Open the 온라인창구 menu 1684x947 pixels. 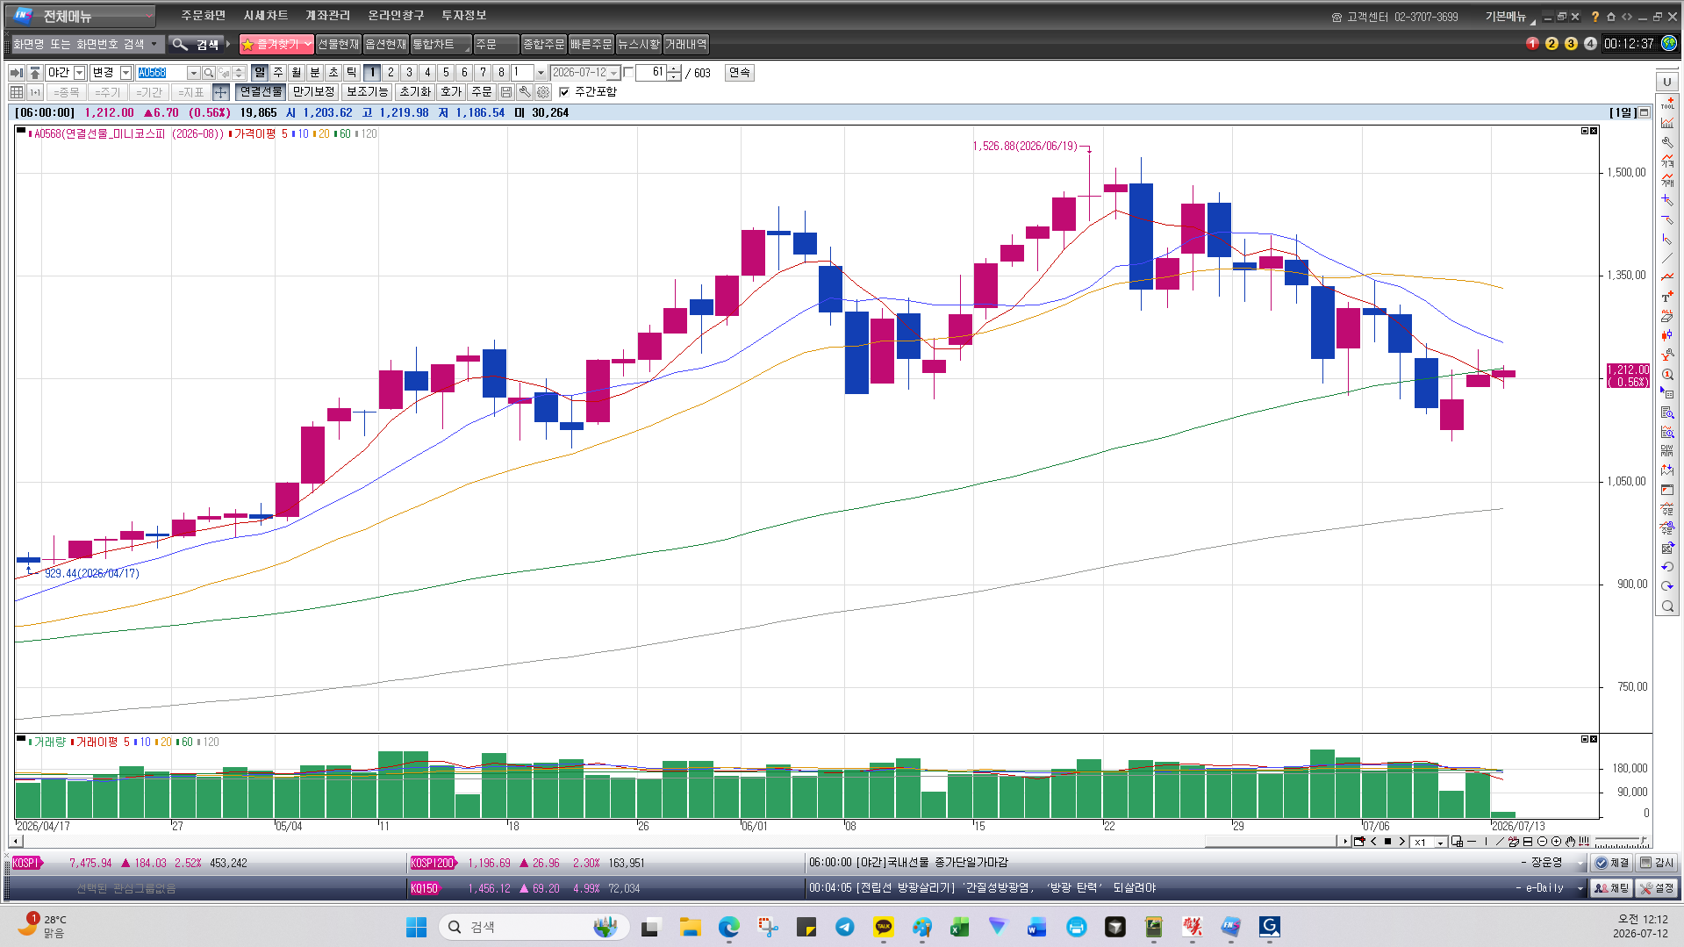[x=396, y=16]
